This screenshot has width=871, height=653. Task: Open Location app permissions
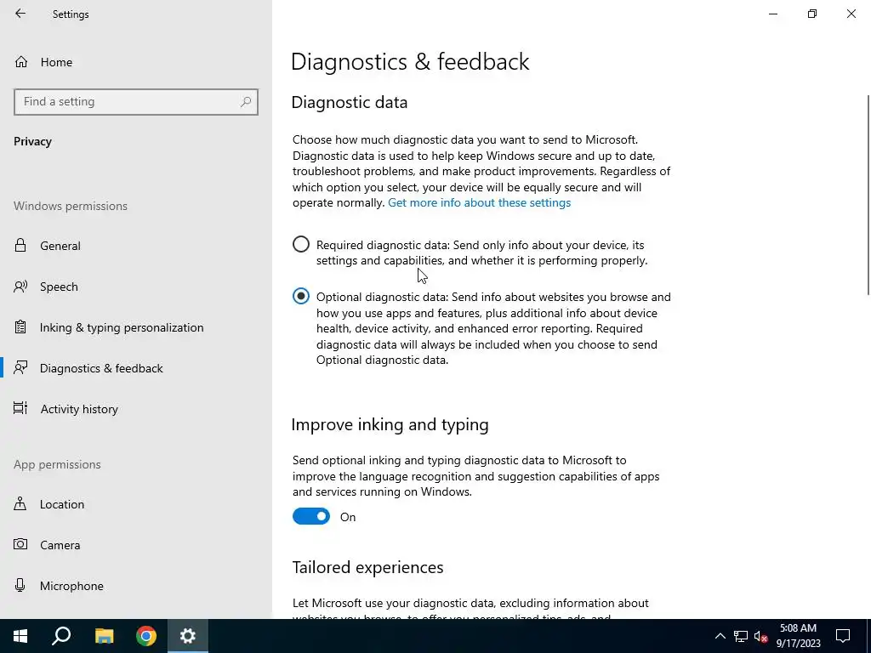tap(61, 504)
